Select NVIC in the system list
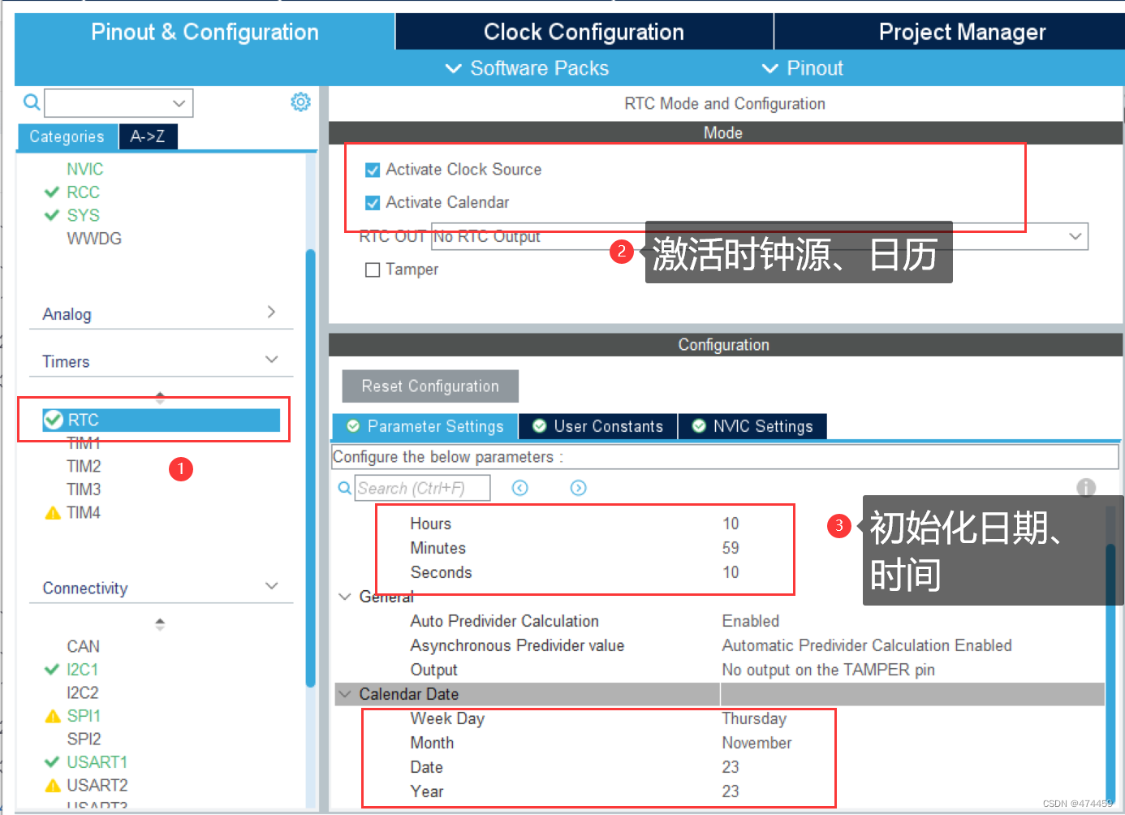This screenshot has width=1125, height=815. coord(85,169)
